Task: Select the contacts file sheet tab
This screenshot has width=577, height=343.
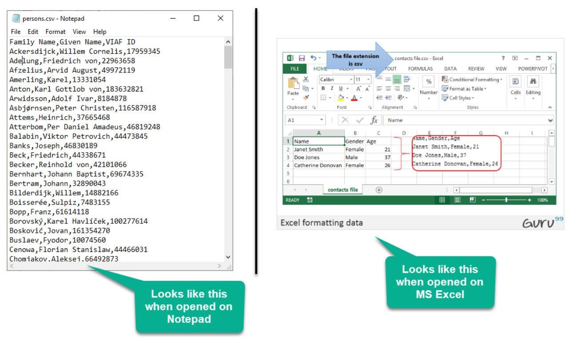Action: pos(342,190)
